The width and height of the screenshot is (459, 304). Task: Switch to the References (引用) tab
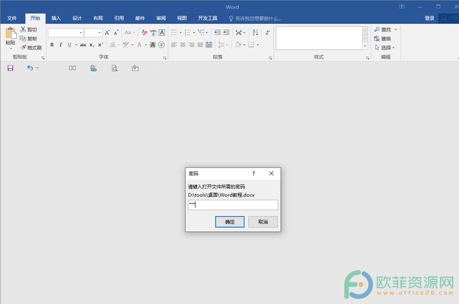(119, 18)
